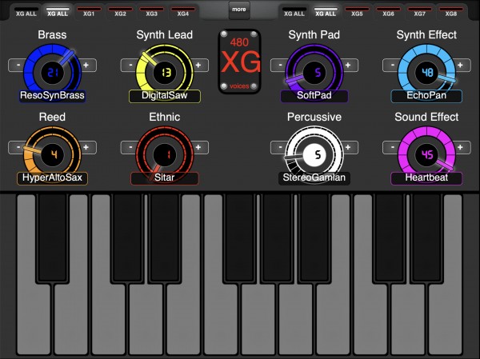Click the orange Reed dial
Image resolution: width=480 pixels, height=359 pixels.
52,155
